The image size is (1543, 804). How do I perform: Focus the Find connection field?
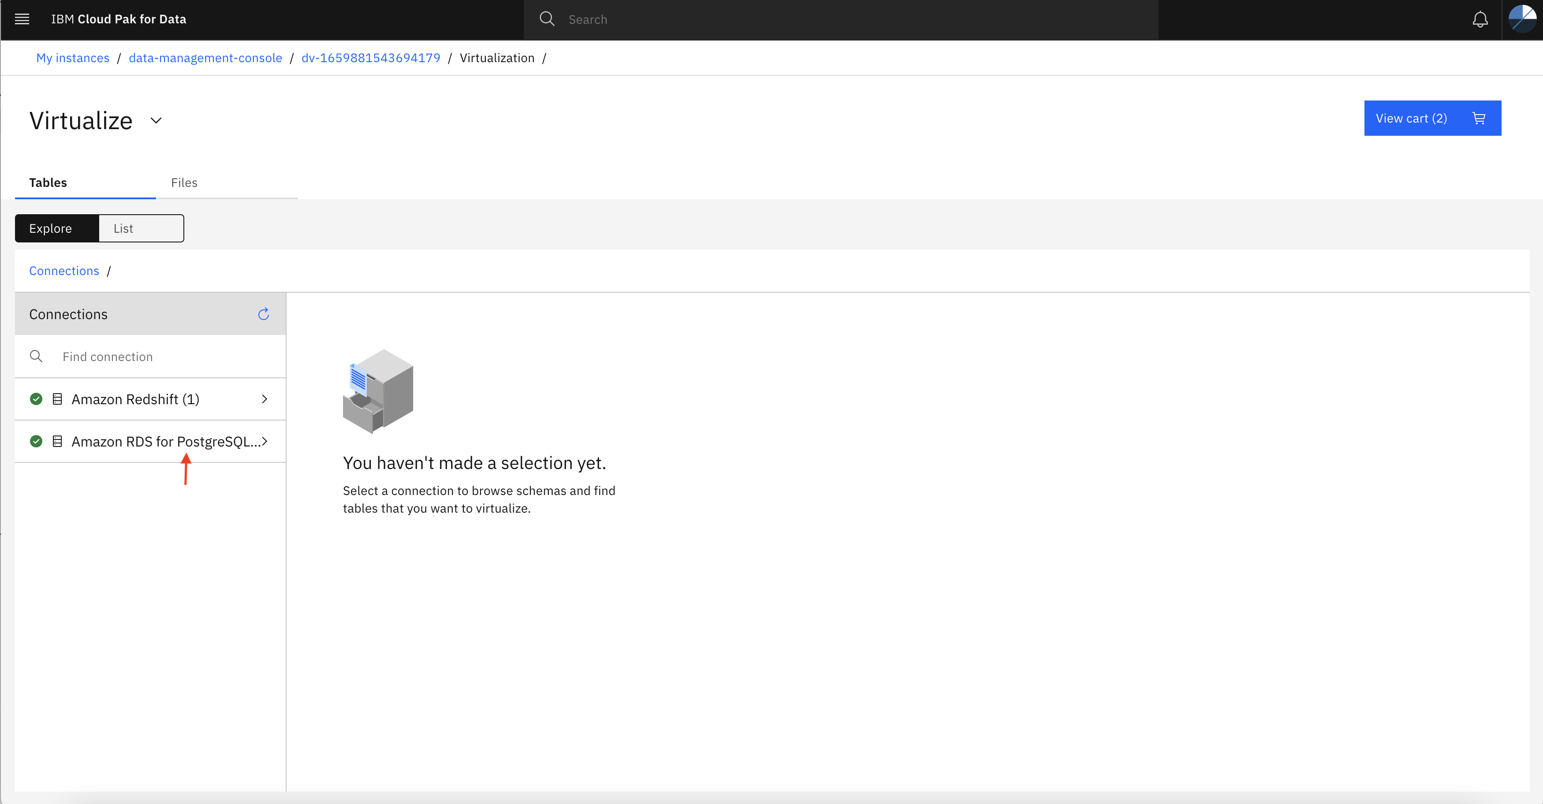tap(150, 357)
